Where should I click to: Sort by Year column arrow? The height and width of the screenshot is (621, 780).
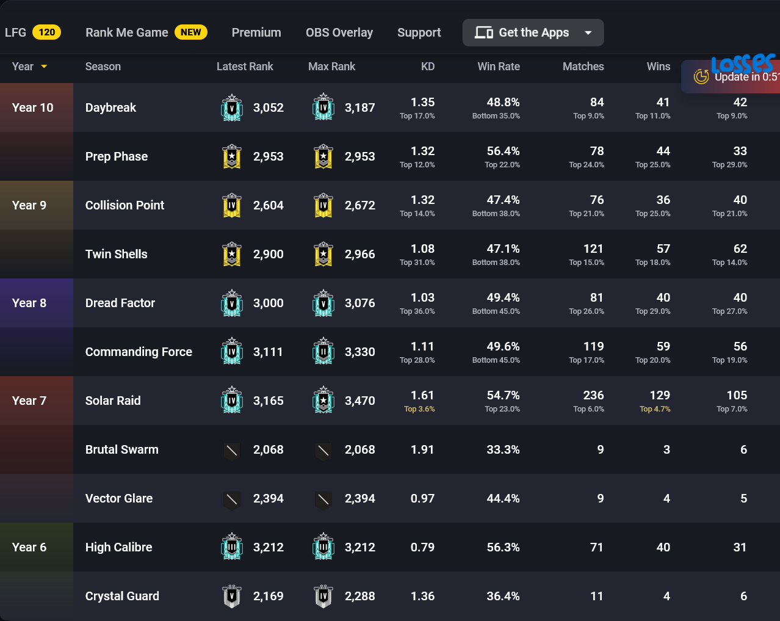coord(44,67)
